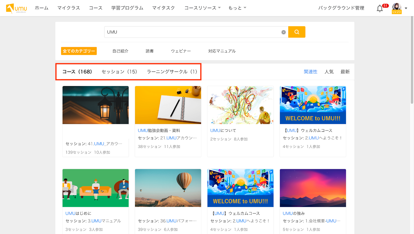Image resolution: width=414 pixels, height=234 pixels.
Task: Open バックグラウンド管理 link
Action: [341, 8]
